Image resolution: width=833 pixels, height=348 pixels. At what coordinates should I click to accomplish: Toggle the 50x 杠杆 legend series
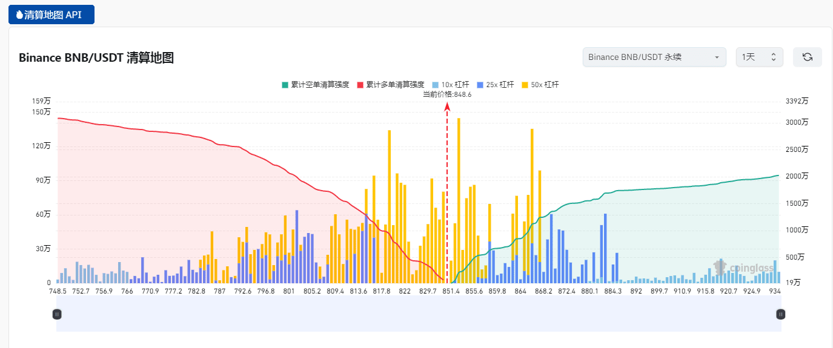pos(540,85)
